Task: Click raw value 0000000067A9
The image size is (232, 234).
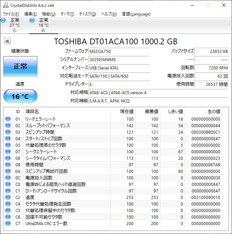Action: click(206, 165)
